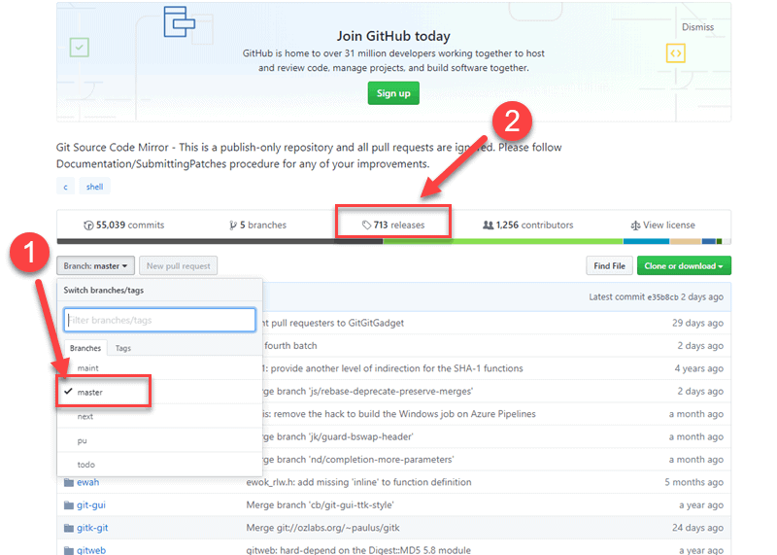
Task: Click the gitk-git folder icon
Action: 69,528
